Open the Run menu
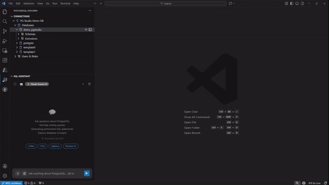 [x=55, y=3]
